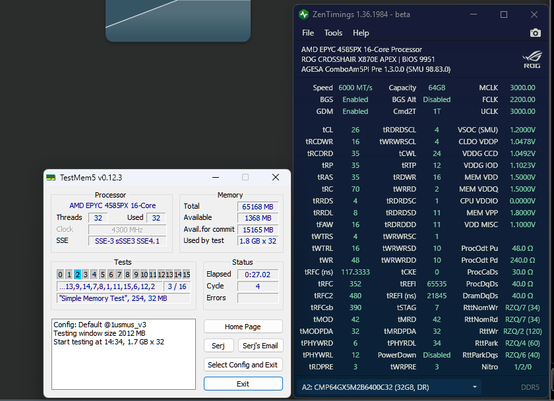Open the Help menu in ZenTimings
The width and height of the screenshot is (554, 401).
(361, 33)
